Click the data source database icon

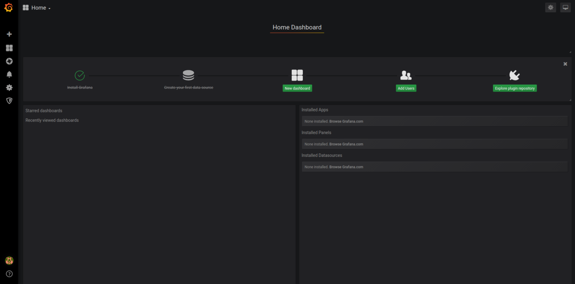(188, 75)
